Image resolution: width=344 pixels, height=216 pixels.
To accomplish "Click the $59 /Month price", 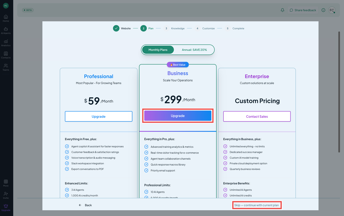I will pyautogui.click(x=99, y=101).
